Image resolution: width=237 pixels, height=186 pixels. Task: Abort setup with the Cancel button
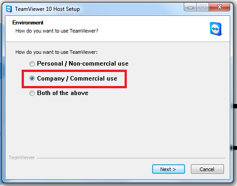pos(207,169)
